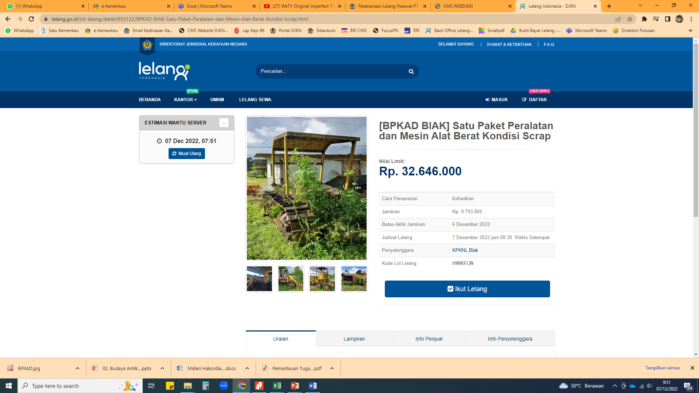Collapse the Estimasi Waktu Server panel
This screenshot has height=393, width=699.
224,123
